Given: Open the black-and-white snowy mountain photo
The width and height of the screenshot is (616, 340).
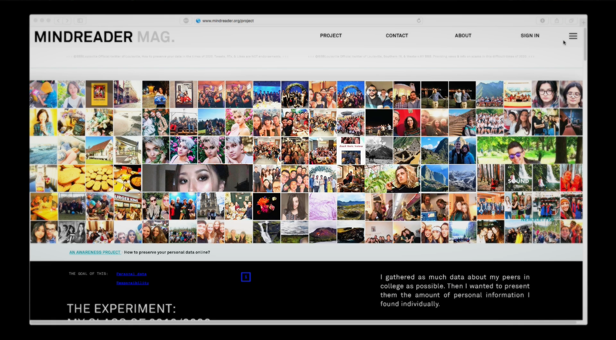Looking at the screenshot, I should [379, 151].
